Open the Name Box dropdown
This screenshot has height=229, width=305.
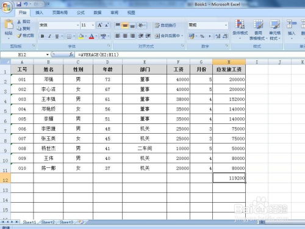click(x=48, y=54)
